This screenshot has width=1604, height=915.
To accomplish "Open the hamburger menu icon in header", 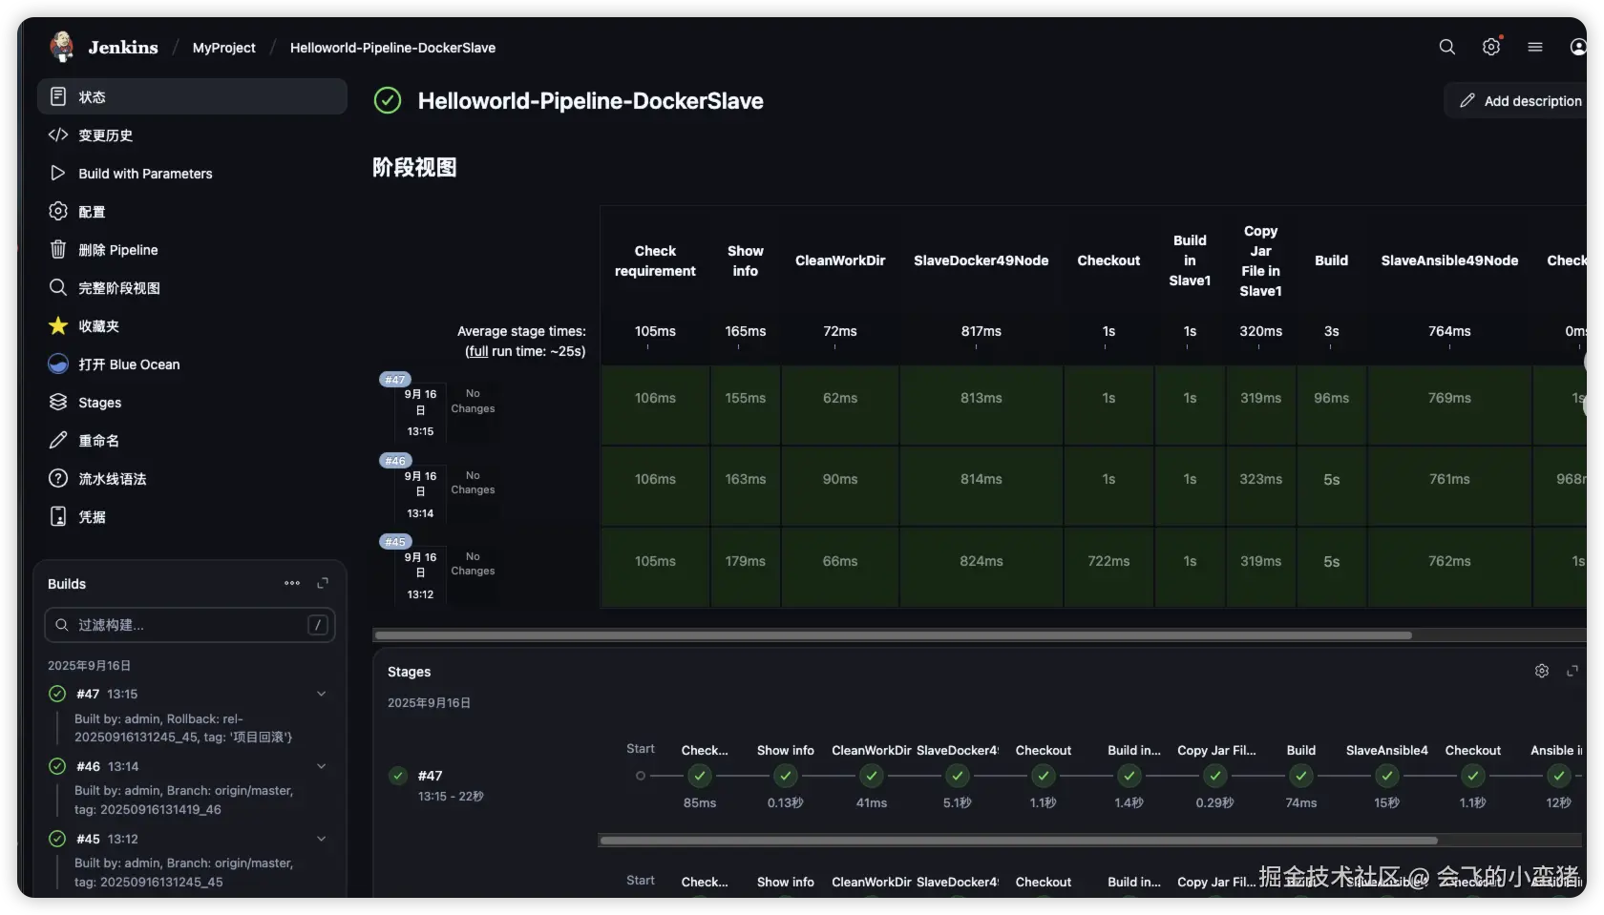I will point(1535,47).
